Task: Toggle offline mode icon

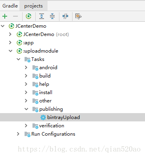Action: tap(65, 16)
